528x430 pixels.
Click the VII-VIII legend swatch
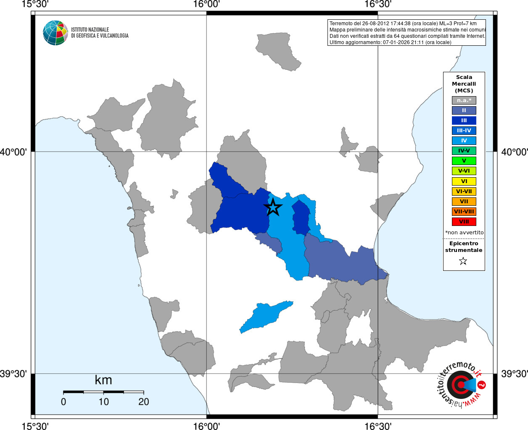point(464,212)
